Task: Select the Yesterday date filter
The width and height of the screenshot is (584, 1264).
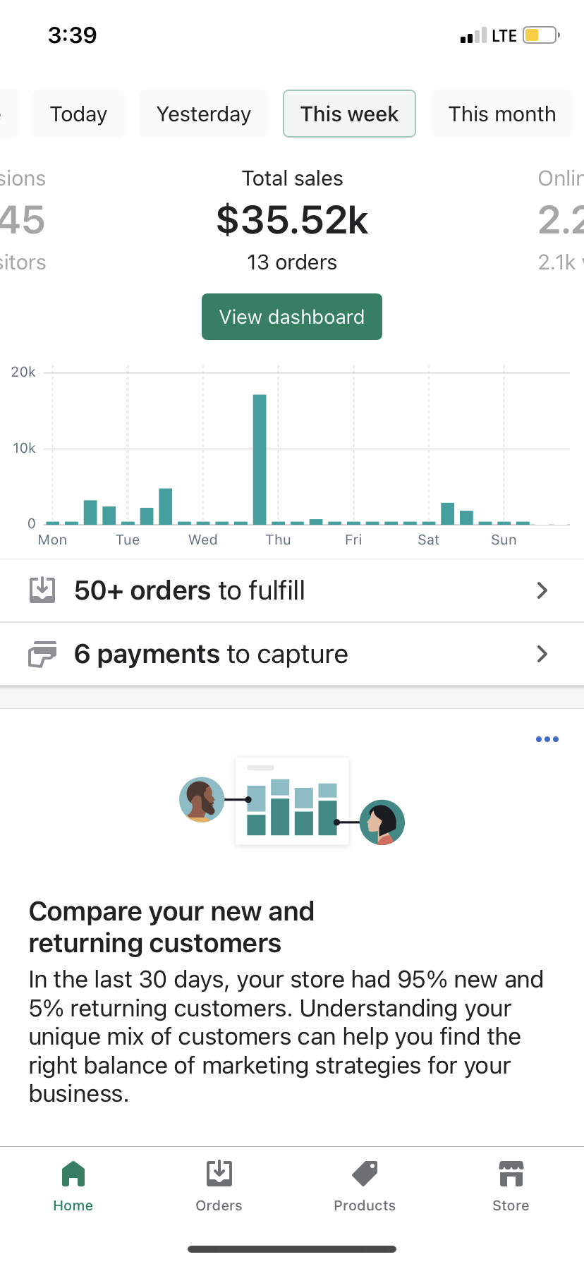Action: tap(204, 114)
